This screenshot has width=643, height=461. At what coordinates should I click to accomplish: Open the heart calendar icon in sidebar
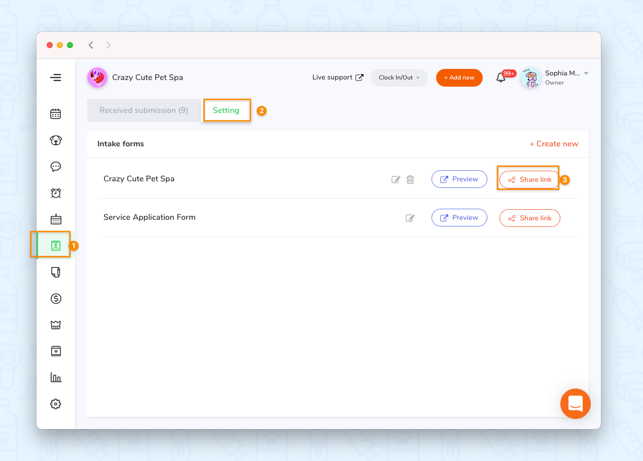56,351
